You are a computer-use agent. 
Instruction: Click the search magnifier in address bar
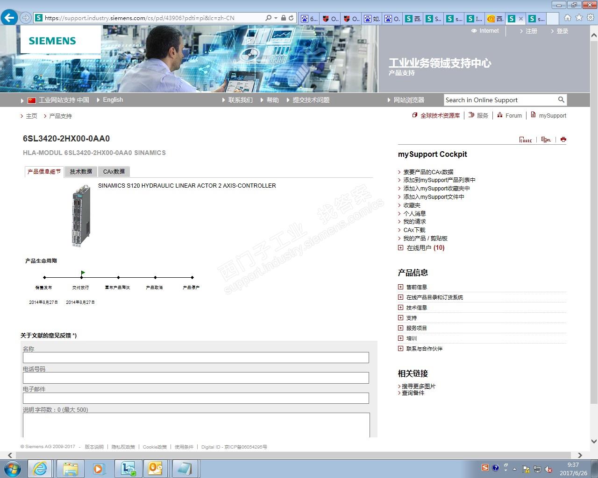pos(268,18)
